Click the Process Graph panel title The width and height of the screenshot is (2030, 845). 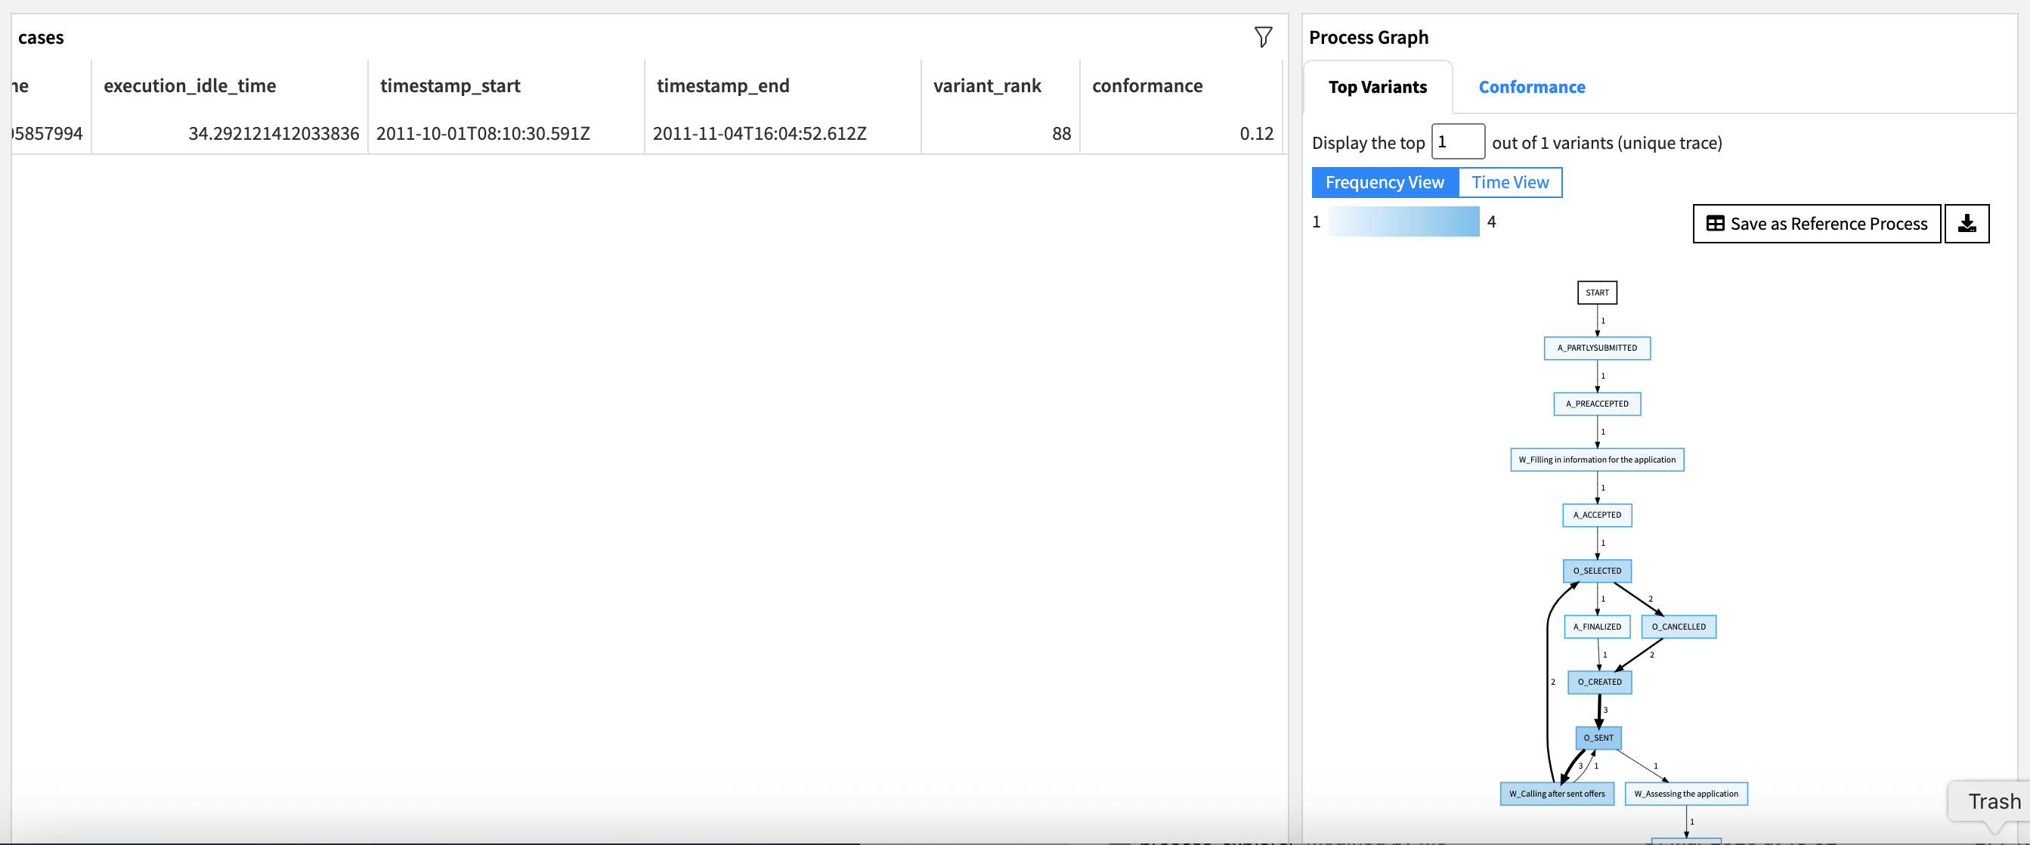[1368, 37]
